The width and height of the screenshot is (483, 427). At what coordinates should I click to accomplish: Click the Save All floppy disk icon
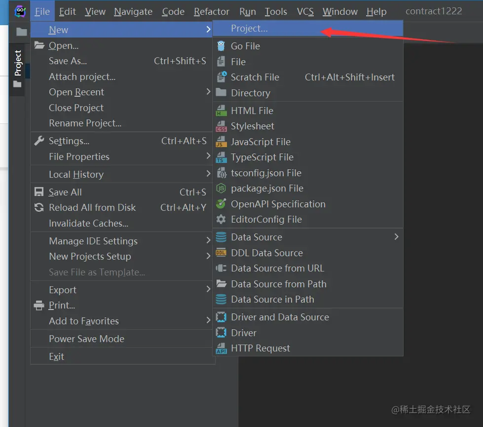pos(39,192)
